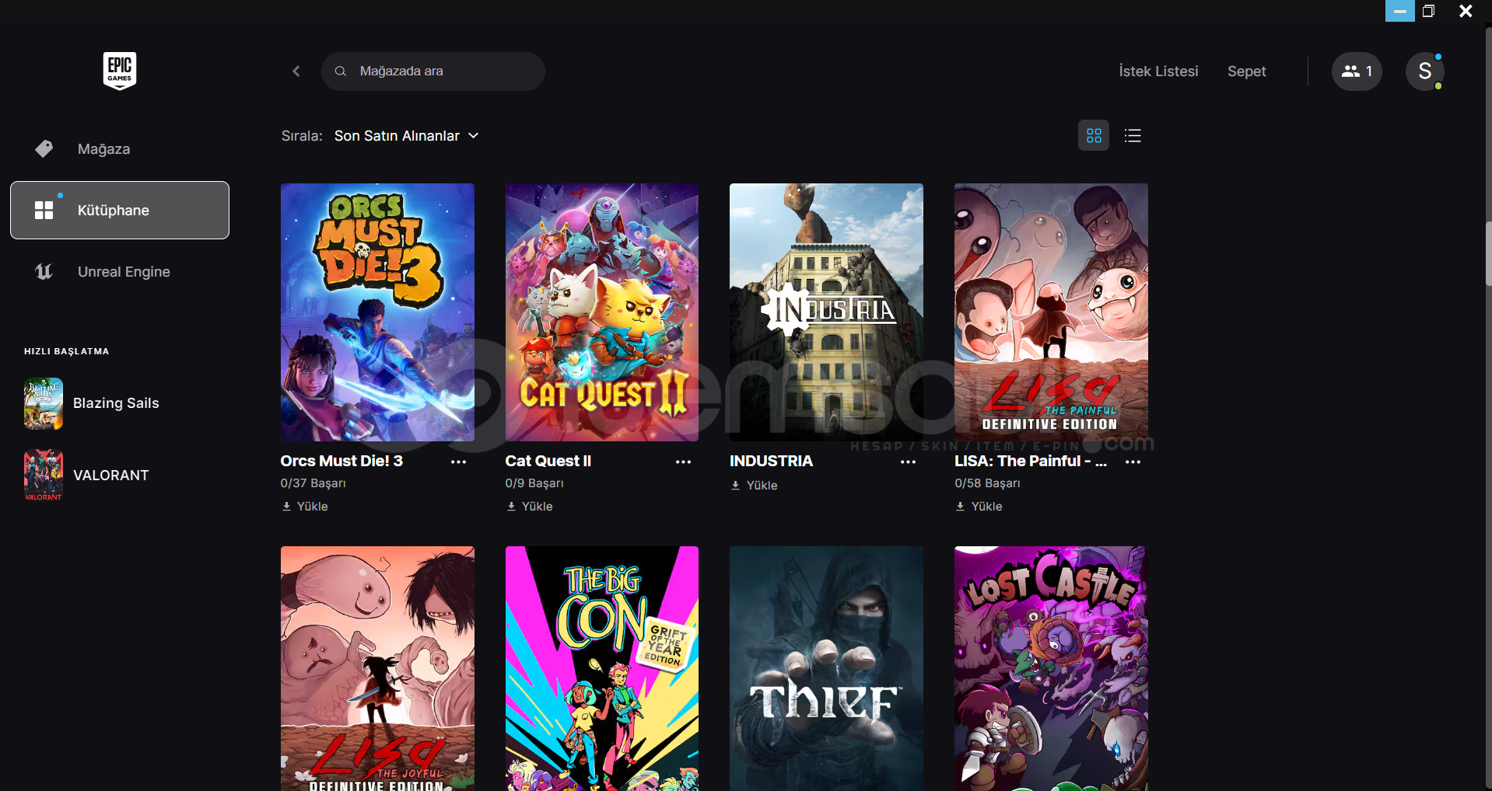Open Cat Quest II cover art
This screenshot has height=791, width=1492.
(602, 312)
